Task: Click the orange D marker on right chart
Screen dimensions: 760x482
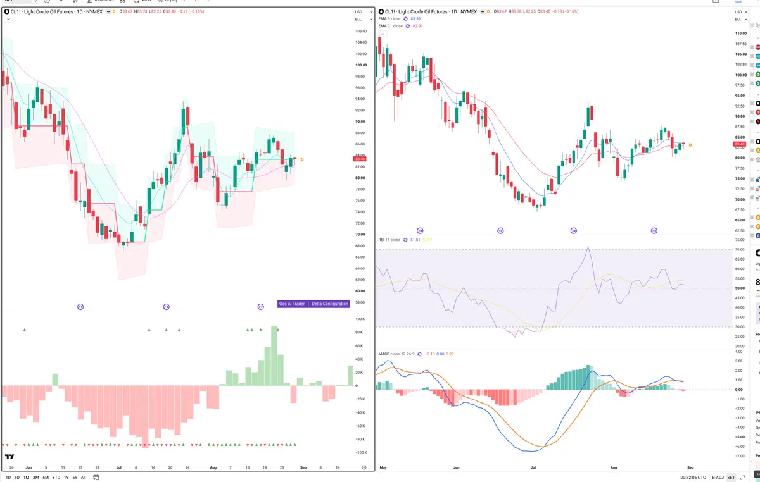Action: tap(690, 145)
